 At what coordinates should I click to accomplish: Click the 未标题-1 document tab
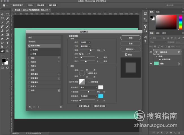32,10
